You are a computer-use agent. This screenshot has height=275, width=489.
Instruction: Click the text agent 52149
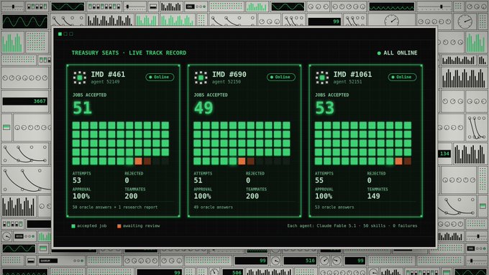105,82
